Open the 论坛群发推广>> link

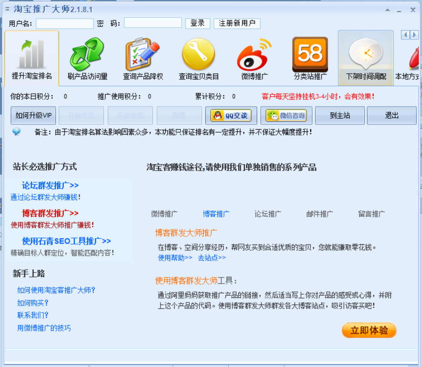[50, 186]
